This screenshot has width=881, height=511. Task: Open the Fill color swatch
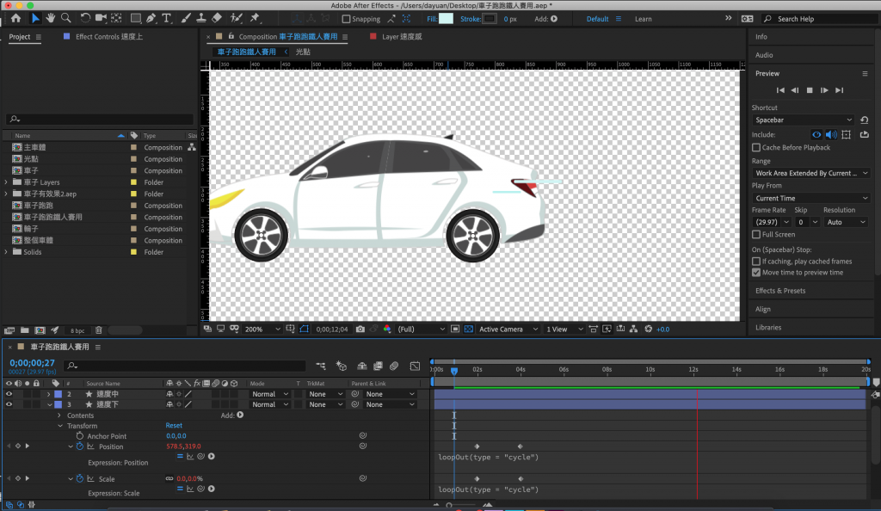[x=446, y=18]
